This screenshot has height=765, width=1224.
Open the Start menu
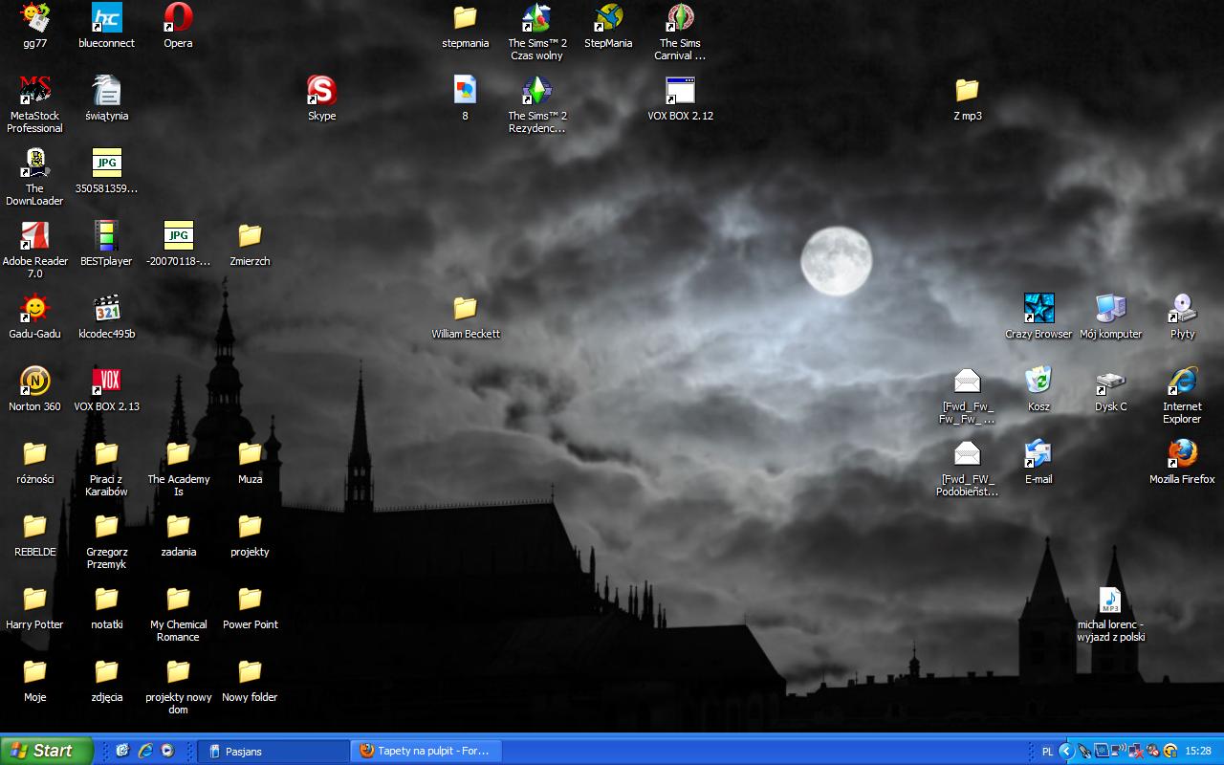46,751
